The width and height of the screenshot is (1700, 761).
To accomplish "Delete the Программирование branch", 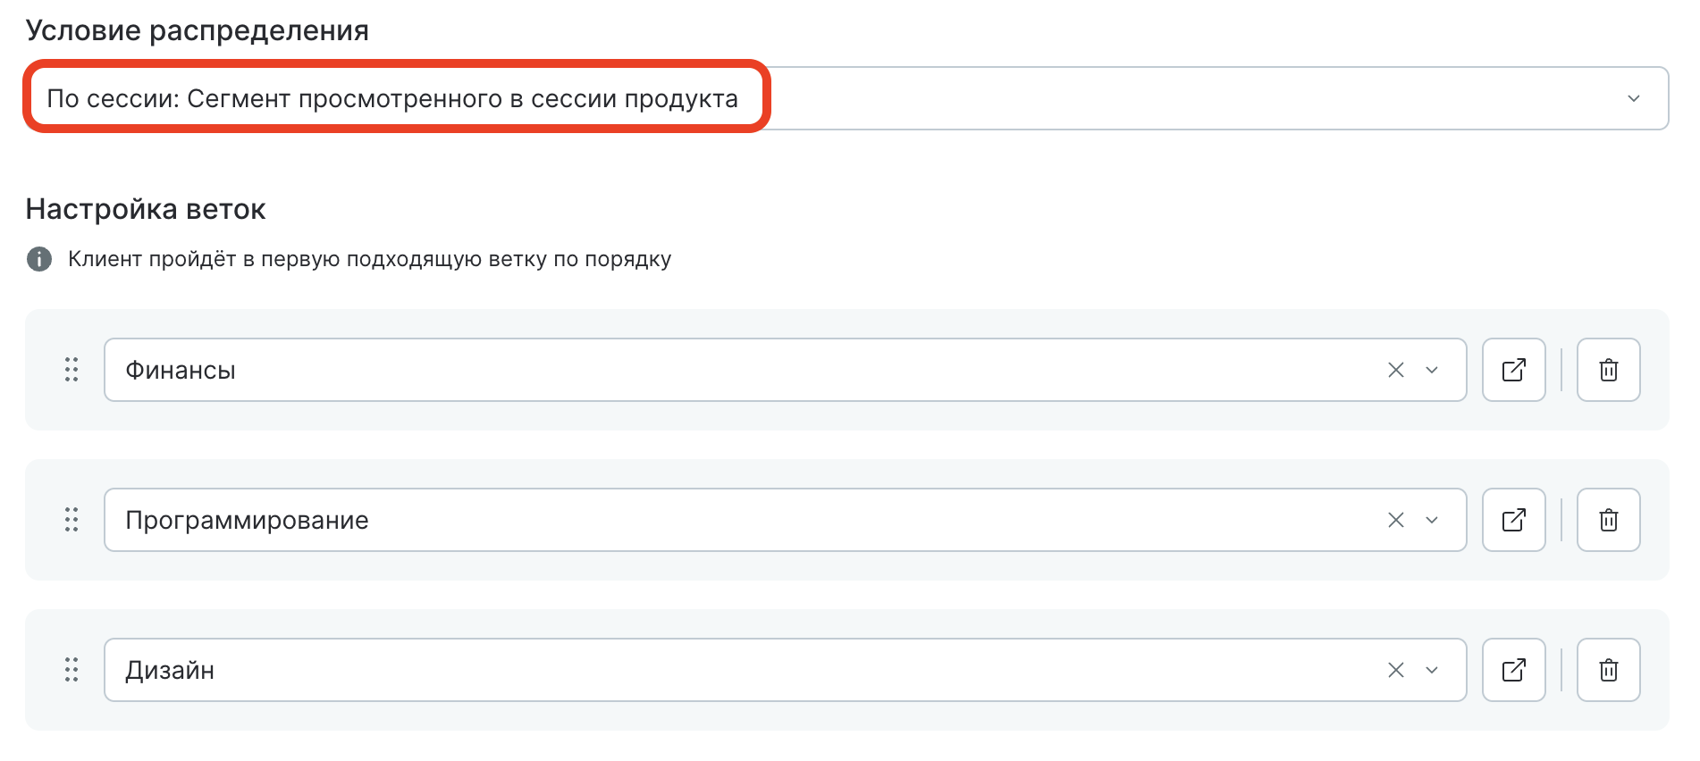I will tap(1608, 520).
